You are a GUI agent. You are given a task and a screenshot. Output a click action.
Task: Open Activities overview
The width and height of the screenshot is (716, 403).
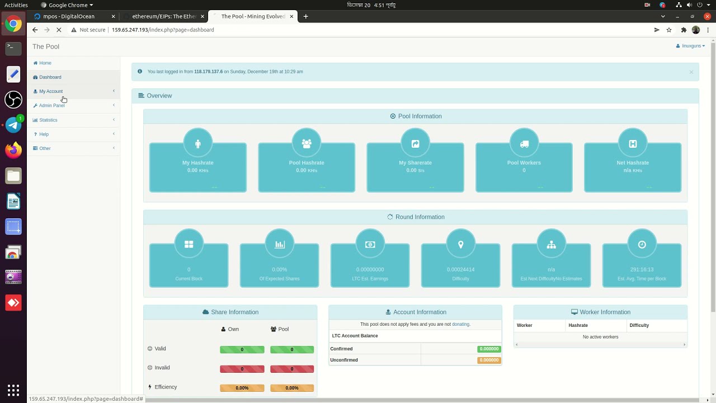coord(16,5)
